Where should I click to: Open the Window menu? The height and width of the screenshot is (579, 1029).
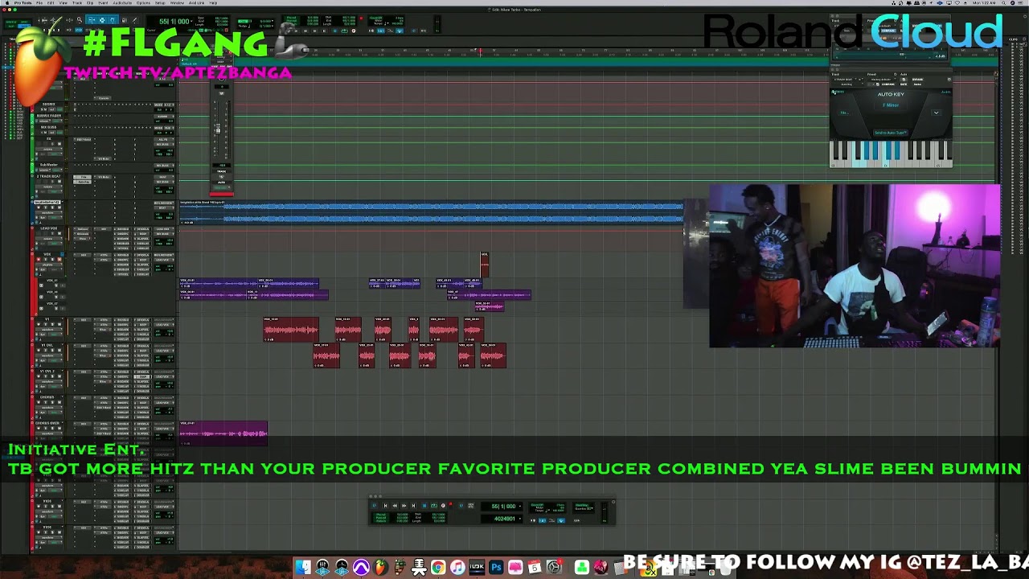point(177,3)
